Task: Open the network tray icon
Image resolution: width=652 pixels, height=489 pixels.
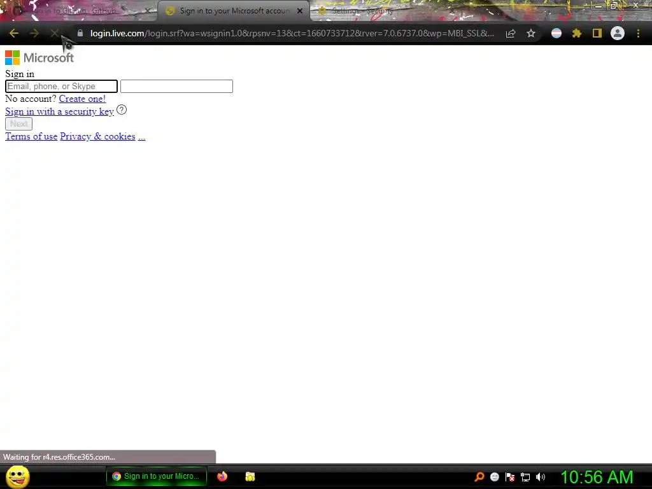Action: 525,477
